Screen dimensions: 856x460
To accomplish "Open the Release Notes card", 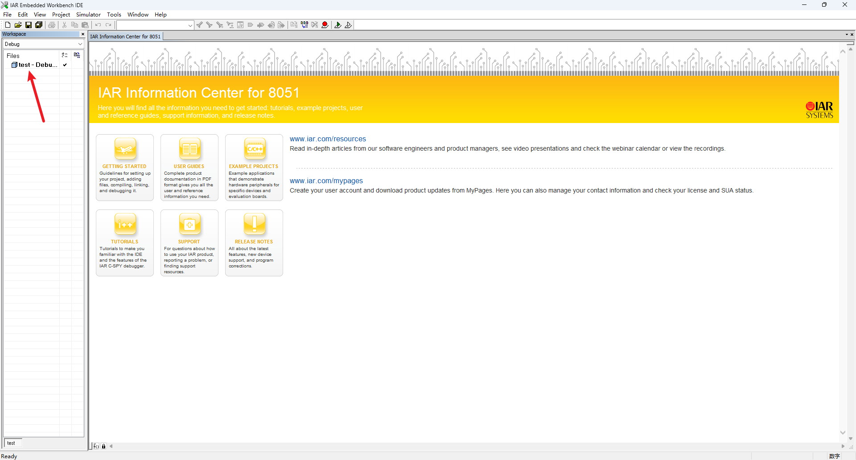I will pos(254,243).
